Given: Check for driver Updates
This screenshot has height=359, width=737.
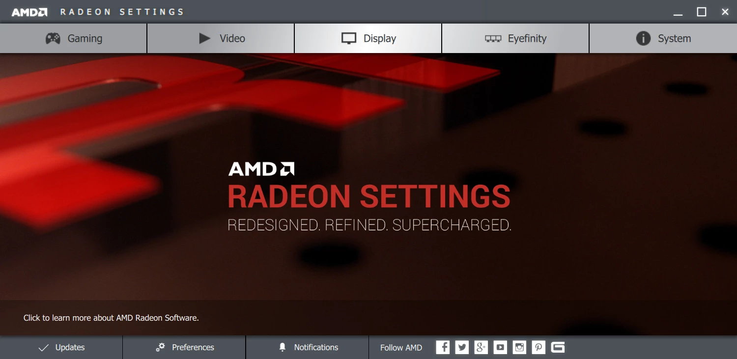Looking at the screenshot, I should pyautogui.click(x=61, y=347).
